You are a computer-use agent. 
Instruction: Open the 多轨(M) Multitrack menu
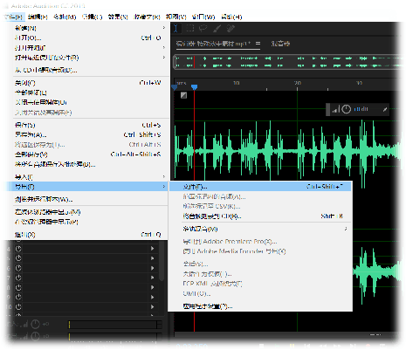65,17
